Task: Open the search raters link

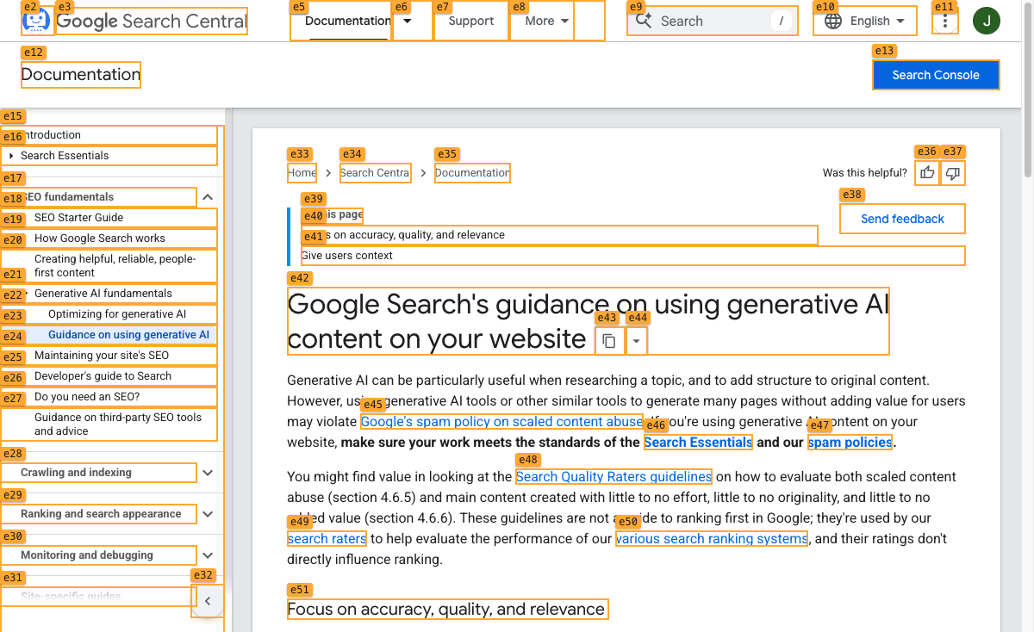Action: click(327, 538)
